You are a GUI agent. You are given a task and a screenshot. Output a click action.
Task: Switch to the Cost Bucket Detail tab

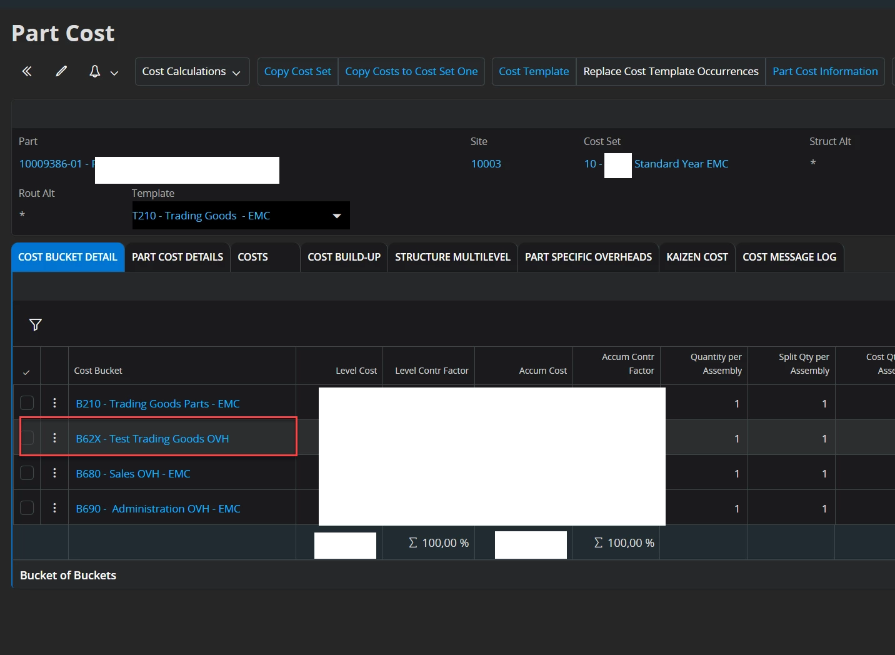(67, 257)
